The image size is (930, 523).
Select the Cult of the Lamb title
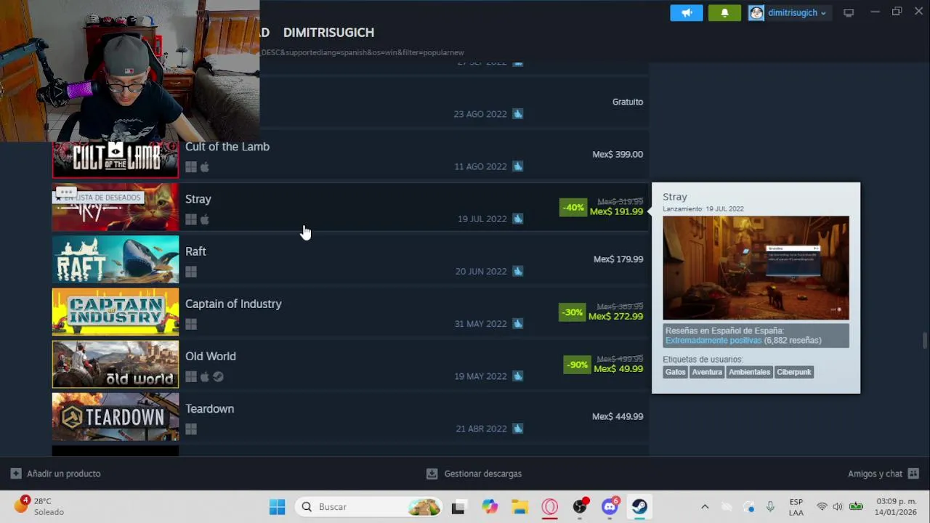[x=227, y=147]
